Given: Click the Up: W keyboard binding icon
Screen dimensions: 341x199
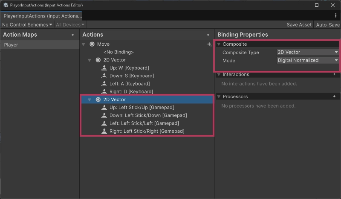Looking at the screenshot, I should [104, 68].
